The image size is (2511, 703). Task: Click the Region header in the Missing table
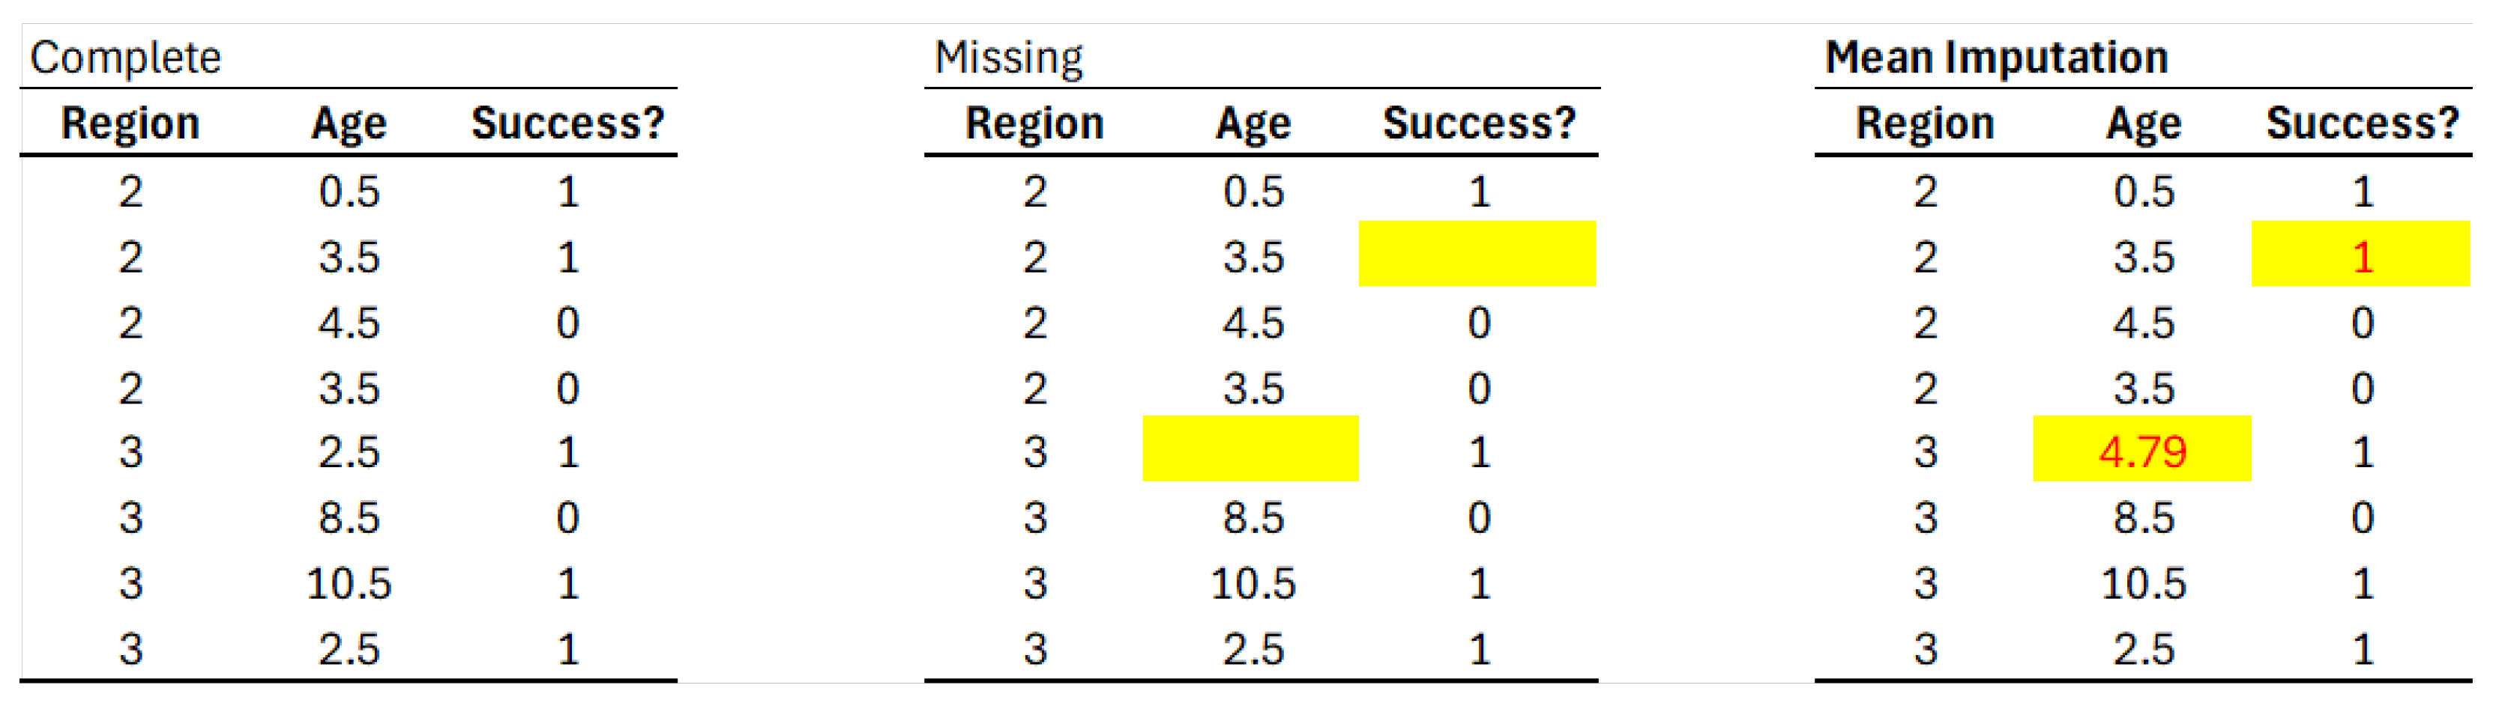coord(1034,124)
